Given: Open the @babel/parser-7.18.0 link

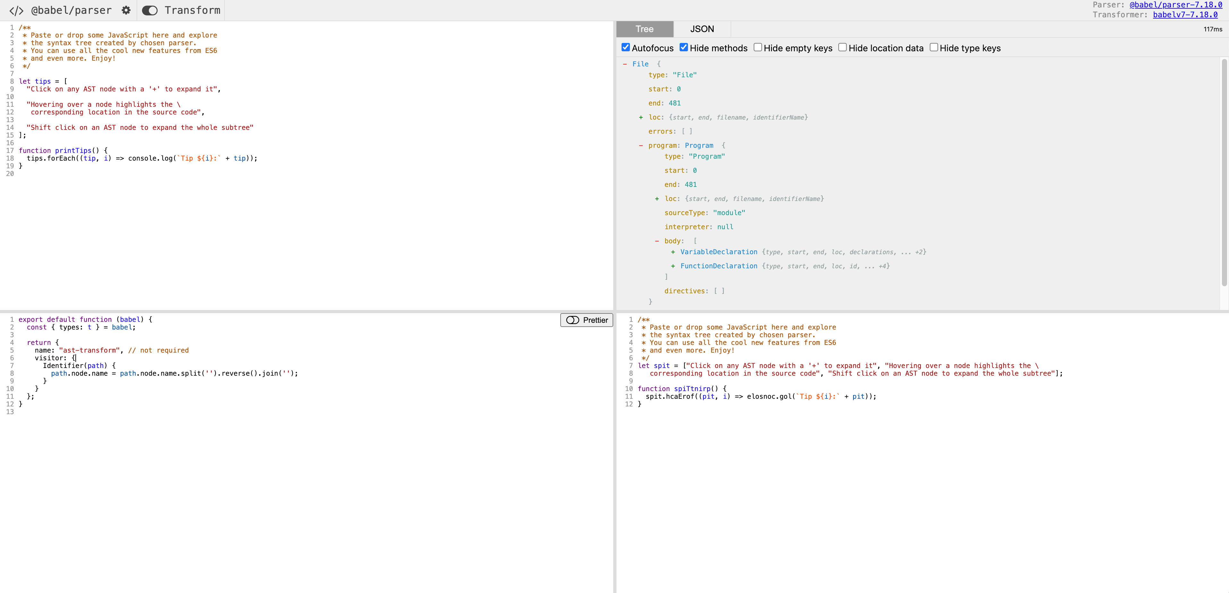Looking at the screenshot, I should (1175, 5).
